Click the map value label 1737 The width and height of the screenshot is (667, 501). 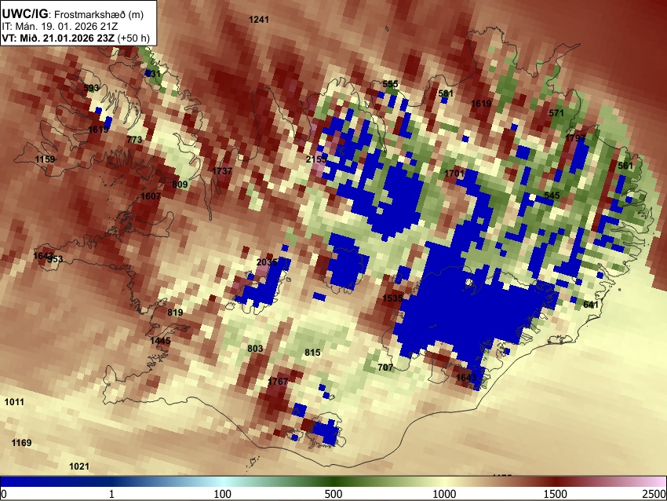click(x=222, y=171)
